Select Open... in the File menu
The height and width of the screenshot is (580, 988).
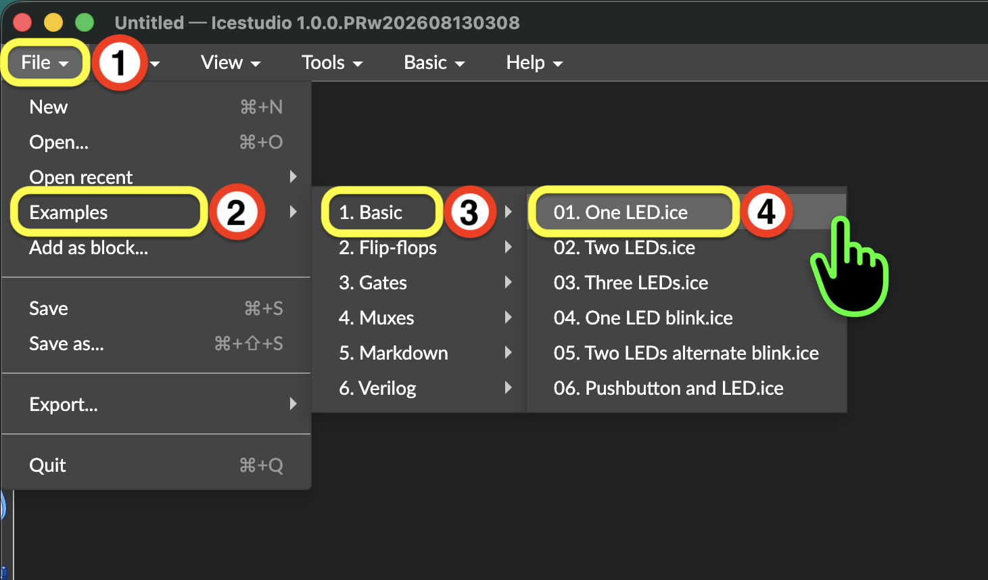point(156,142)
